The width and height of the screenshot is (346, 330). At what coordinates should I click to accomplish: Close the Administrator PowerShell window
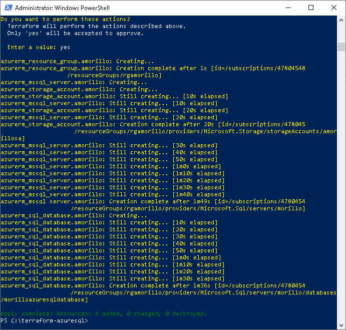click(333, 8)
